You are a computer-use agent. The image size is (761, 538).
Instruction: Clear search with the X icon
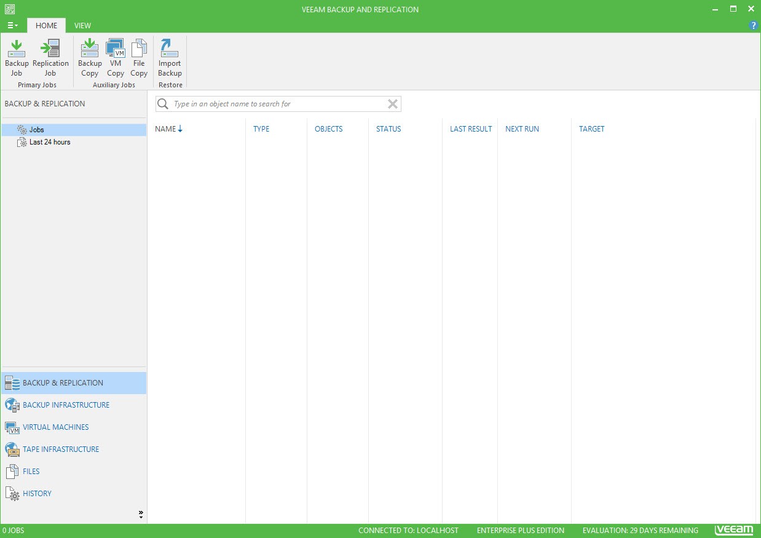pos(393,104)
